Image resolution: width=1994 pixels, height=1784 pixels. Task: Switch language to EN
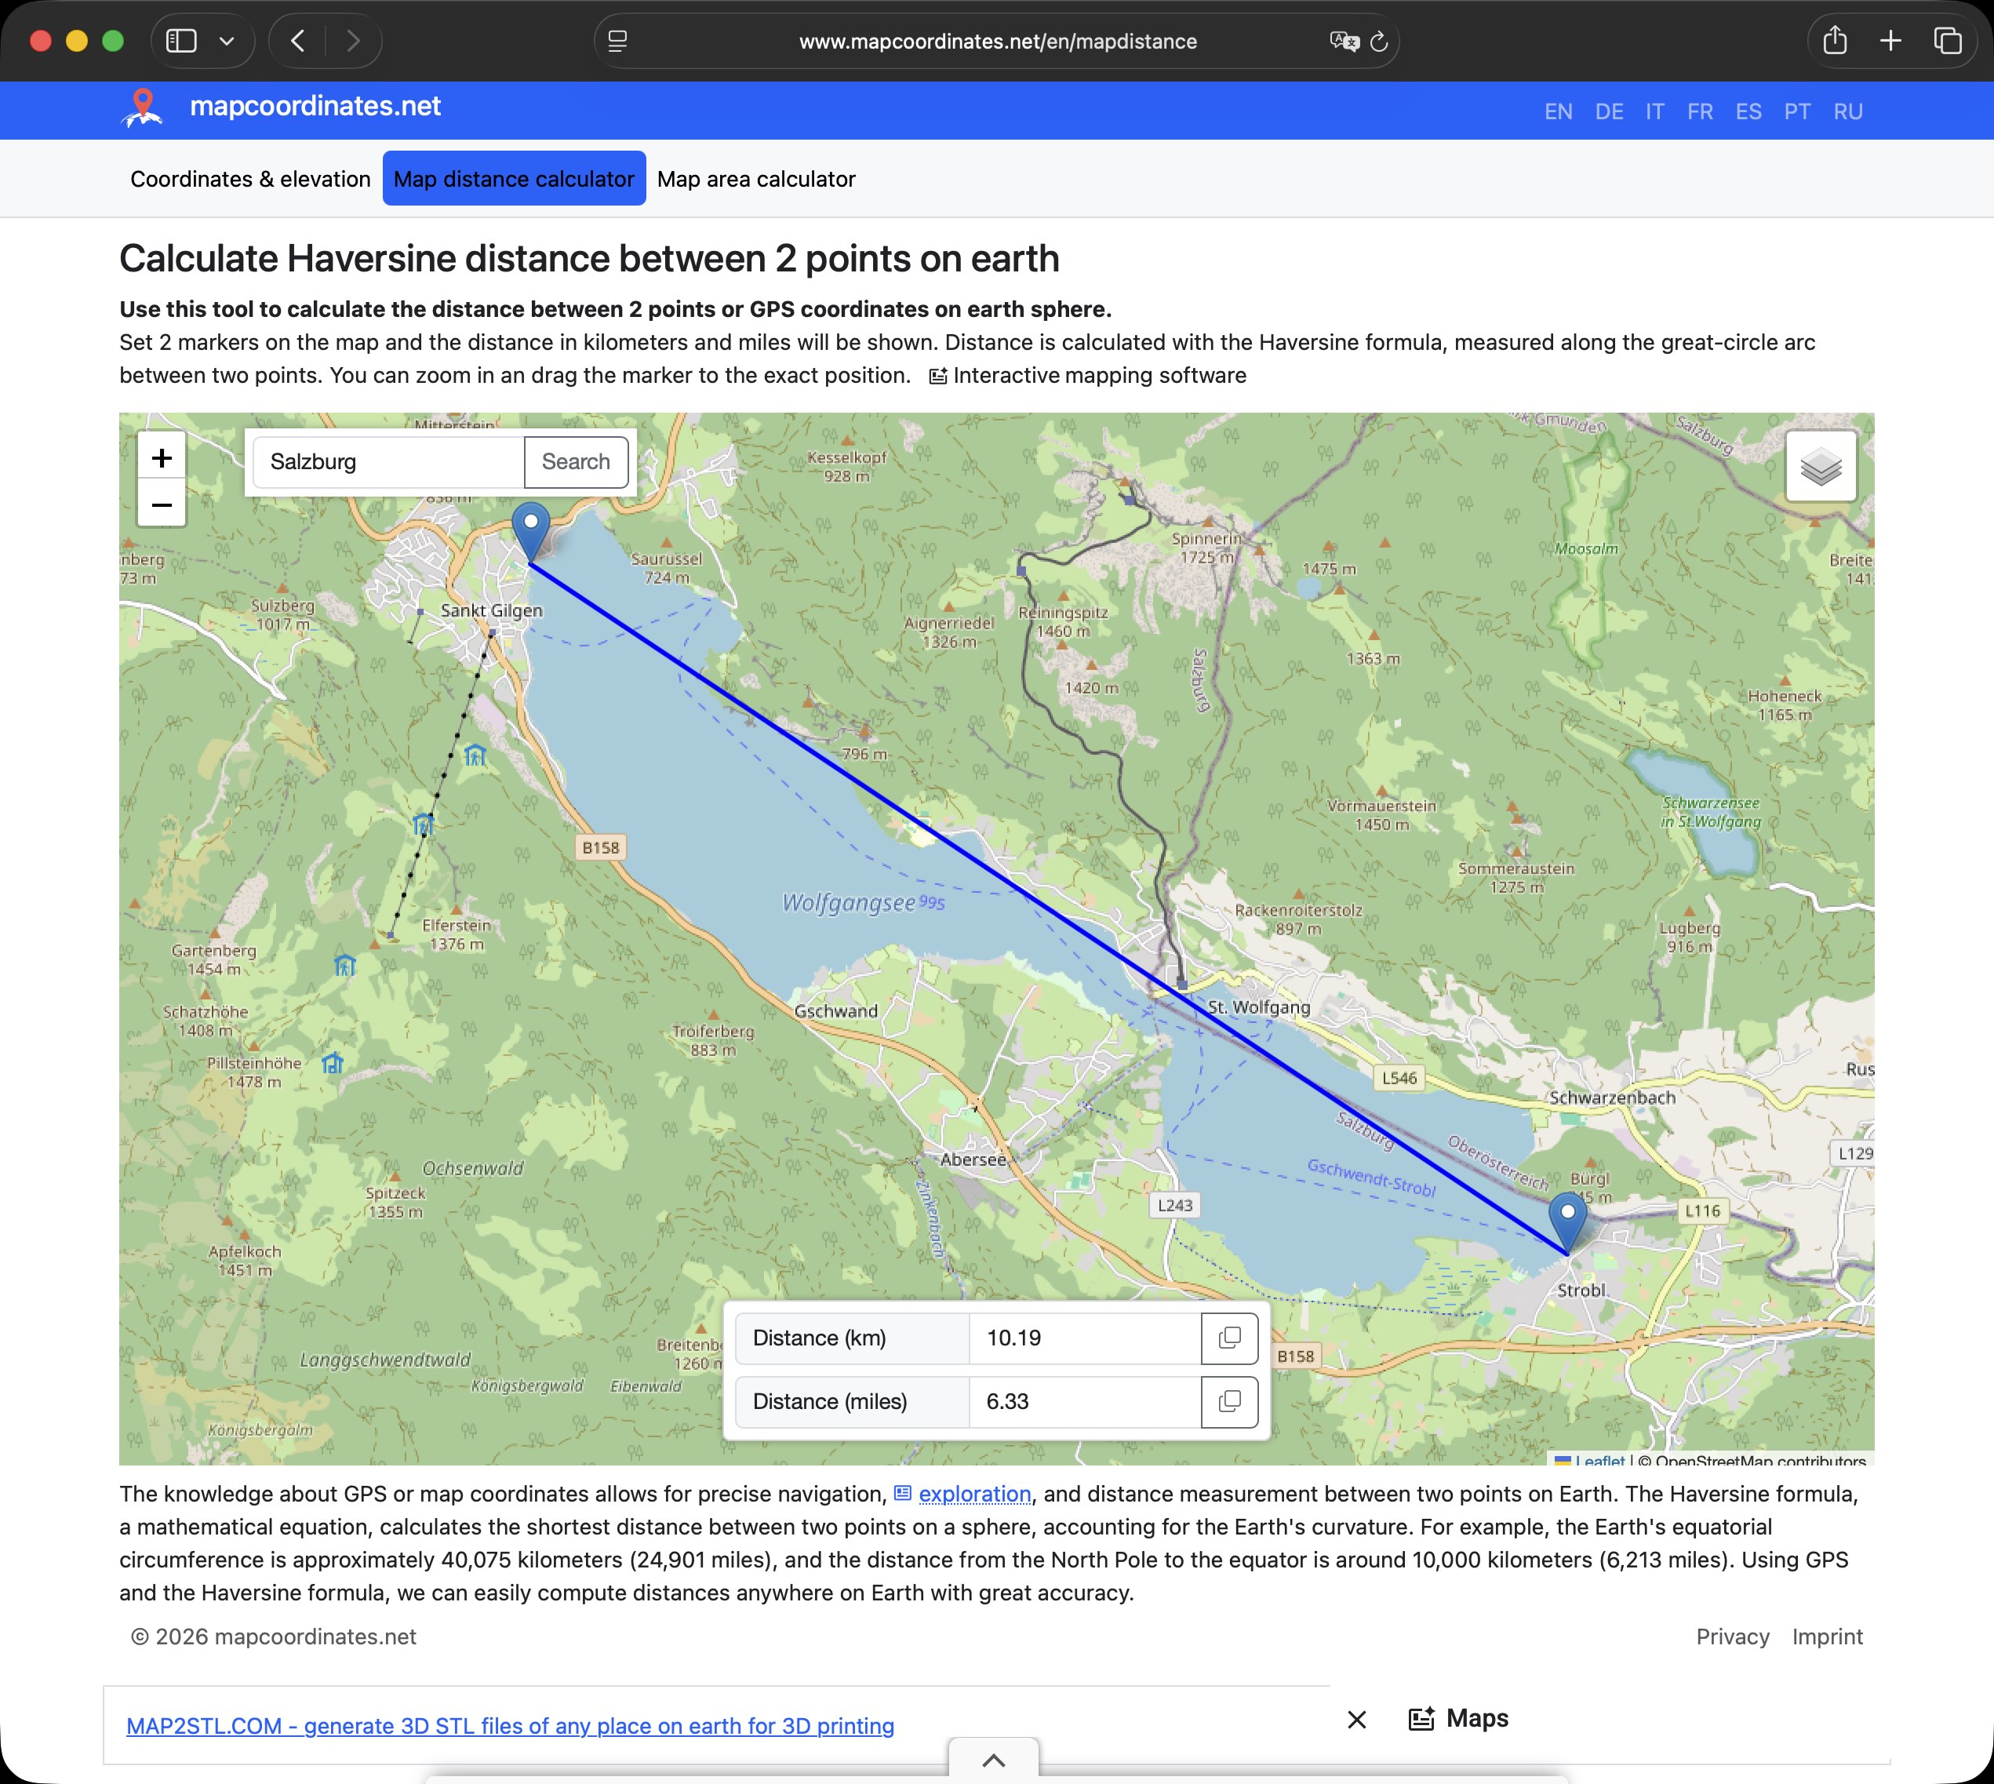1558,111
